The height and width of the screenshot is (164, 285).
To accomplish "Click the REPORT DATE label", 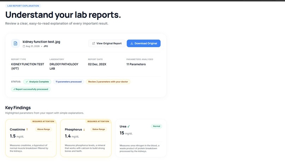I will point(95,59).
